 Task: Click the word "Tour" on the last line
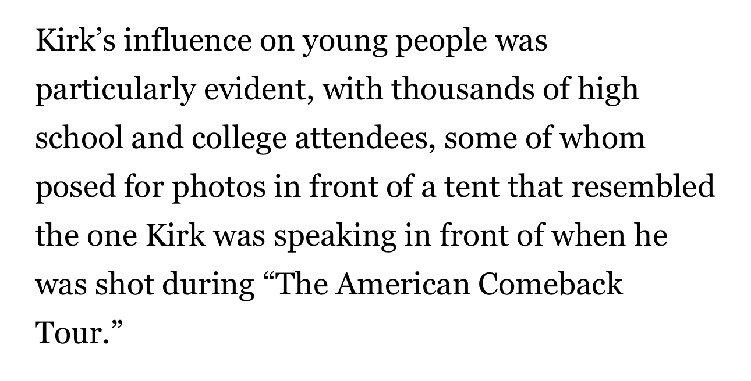click(69, 333)
